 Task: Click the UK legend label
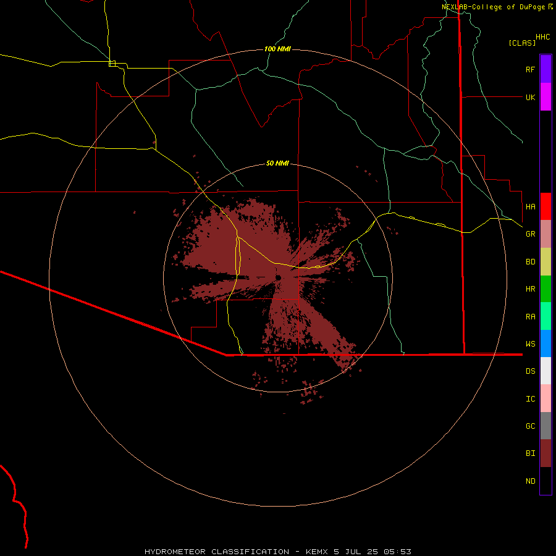530,97
